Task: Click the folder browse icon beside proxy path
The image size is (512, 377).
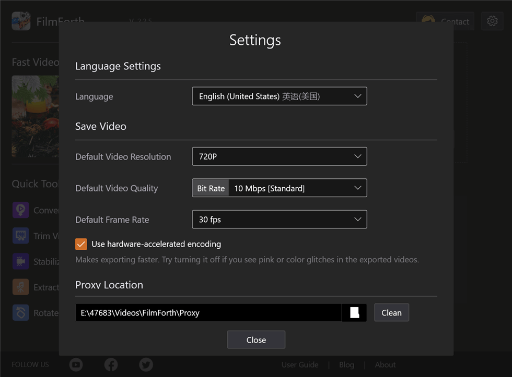Action: click(x=354, y=312)
